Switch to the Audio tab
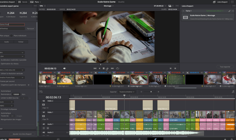The width and height of the screenshot is (236, 140). [x=6, y=42]
